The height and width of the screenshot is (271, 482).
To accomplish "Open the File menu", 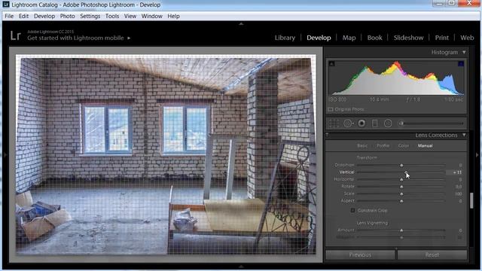I will tap(9, 16).
